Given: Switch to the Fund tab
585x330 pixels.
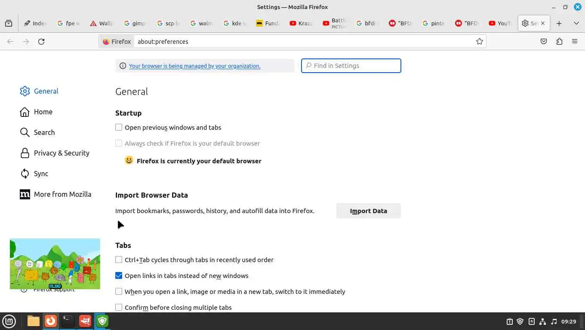Looking at the screenshot, I should click(x=268, y=24).
